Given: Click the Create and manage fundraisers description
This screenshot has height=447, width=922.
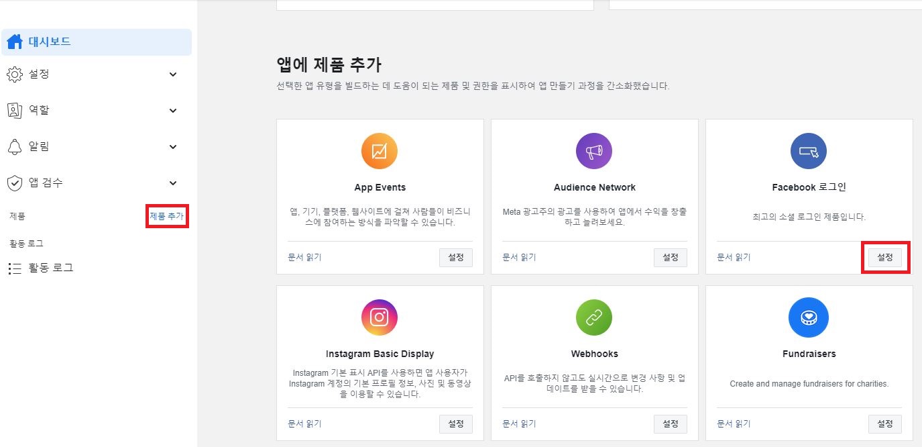Looking at the screenshot, I should 809,384.
